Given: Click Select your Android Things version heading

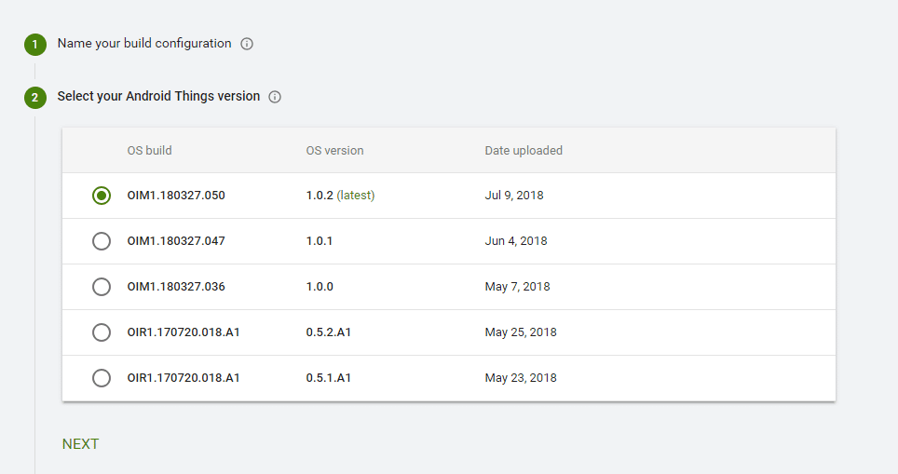Looking at the screenshot, I should [x=158, y=97].
